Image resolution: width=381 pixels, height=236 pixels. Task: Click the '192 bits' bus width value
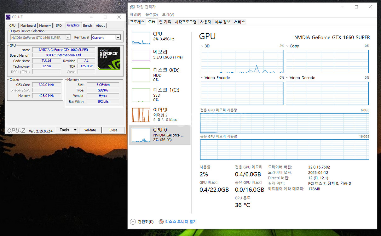point(103,102)
